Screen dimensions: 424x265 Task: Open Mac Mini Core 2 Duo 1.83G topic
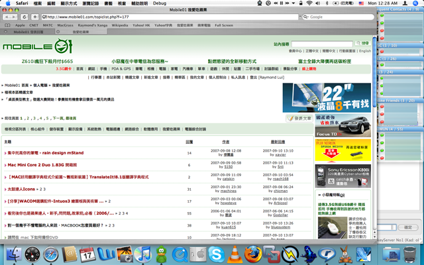click(42, 165)
